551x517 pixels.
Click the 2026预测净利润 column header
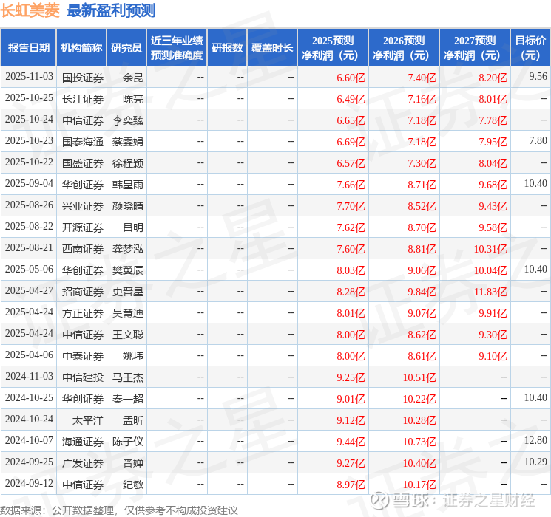404,48
